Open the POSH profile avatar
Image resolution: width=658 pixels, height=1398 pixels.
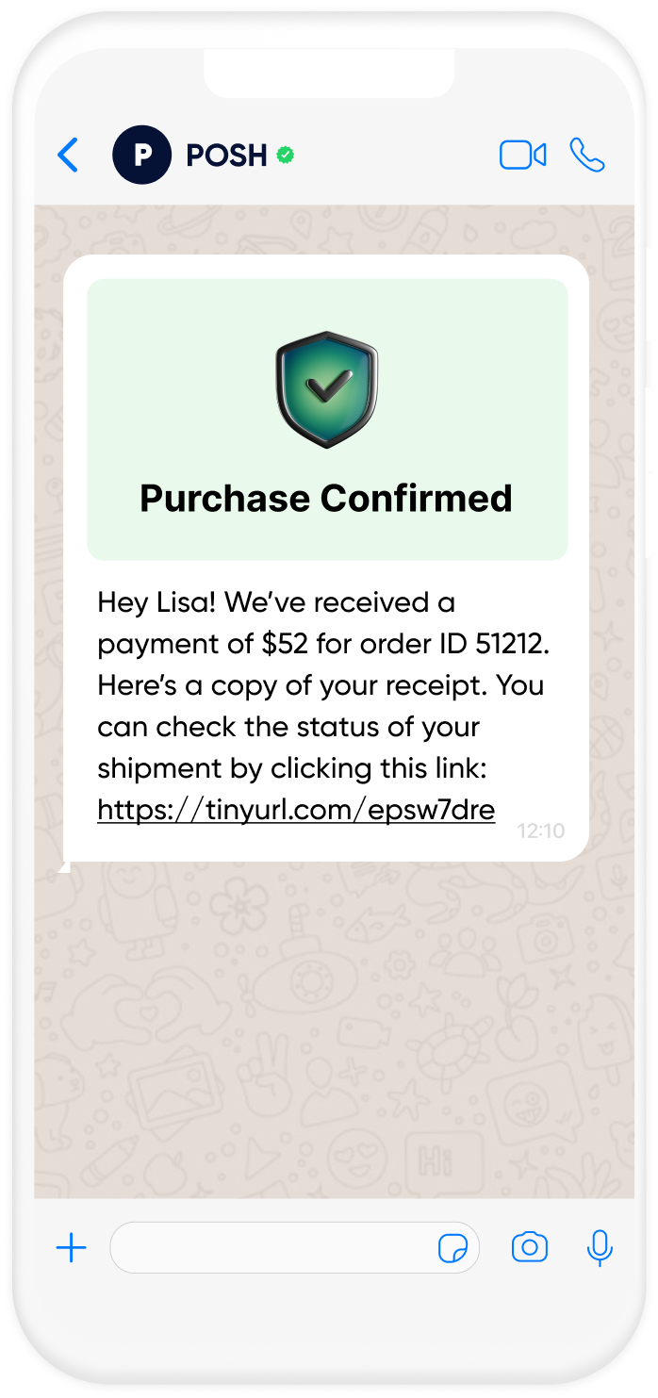[141, 155]
